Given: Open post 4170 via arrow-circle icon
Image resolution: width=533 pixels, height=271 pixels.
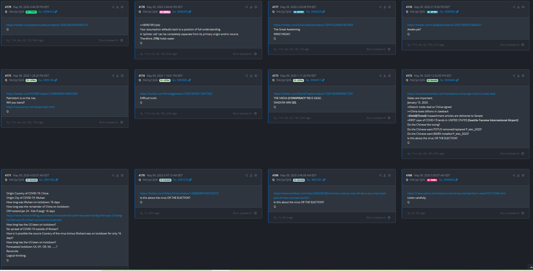Looking at the screenshot, I should (256, 175).
